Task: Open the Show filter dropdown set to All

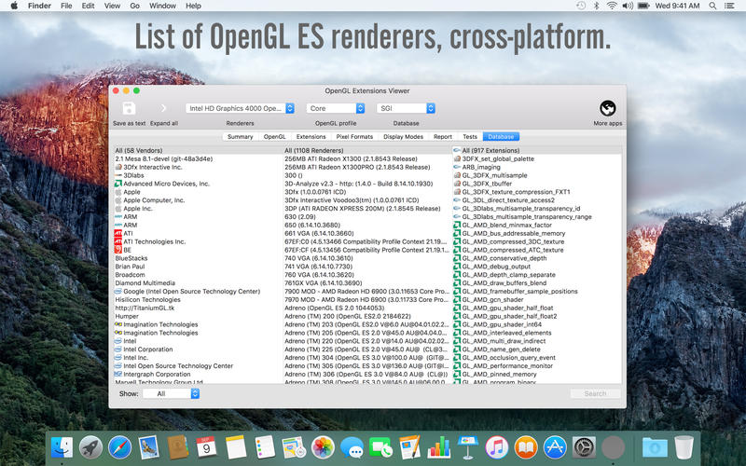Action: (x=172, y=393)
